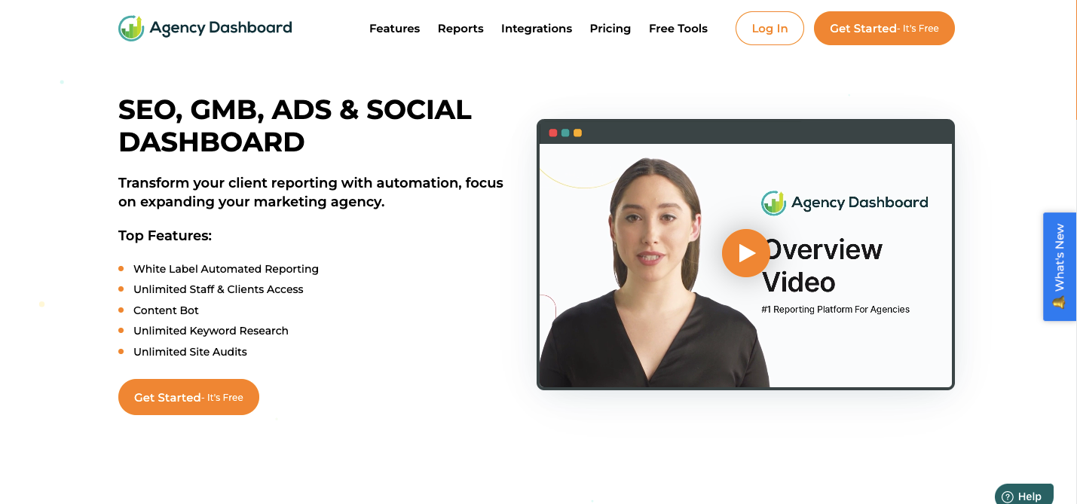Play the overview video
Viewport: 1077px width, 504px height.
coord(745,253)
